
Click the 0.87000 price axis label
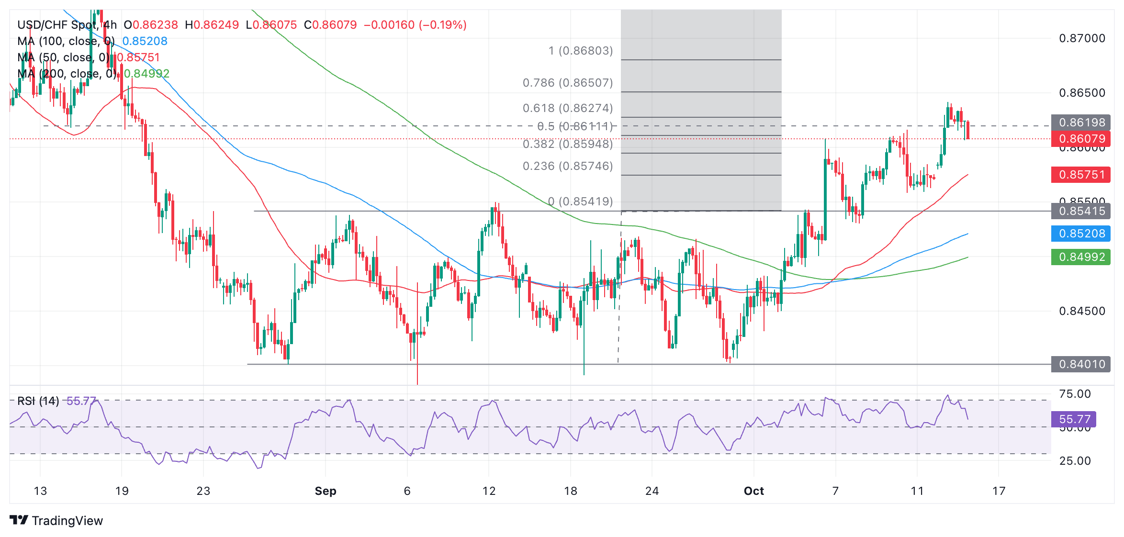tap(1082, 38)
